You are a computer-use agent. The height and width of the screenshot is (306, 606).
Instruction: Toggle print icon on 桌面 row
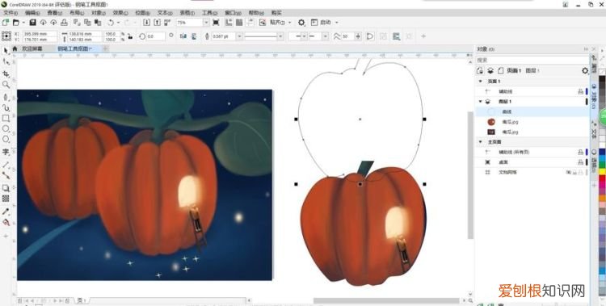(580, 162)
